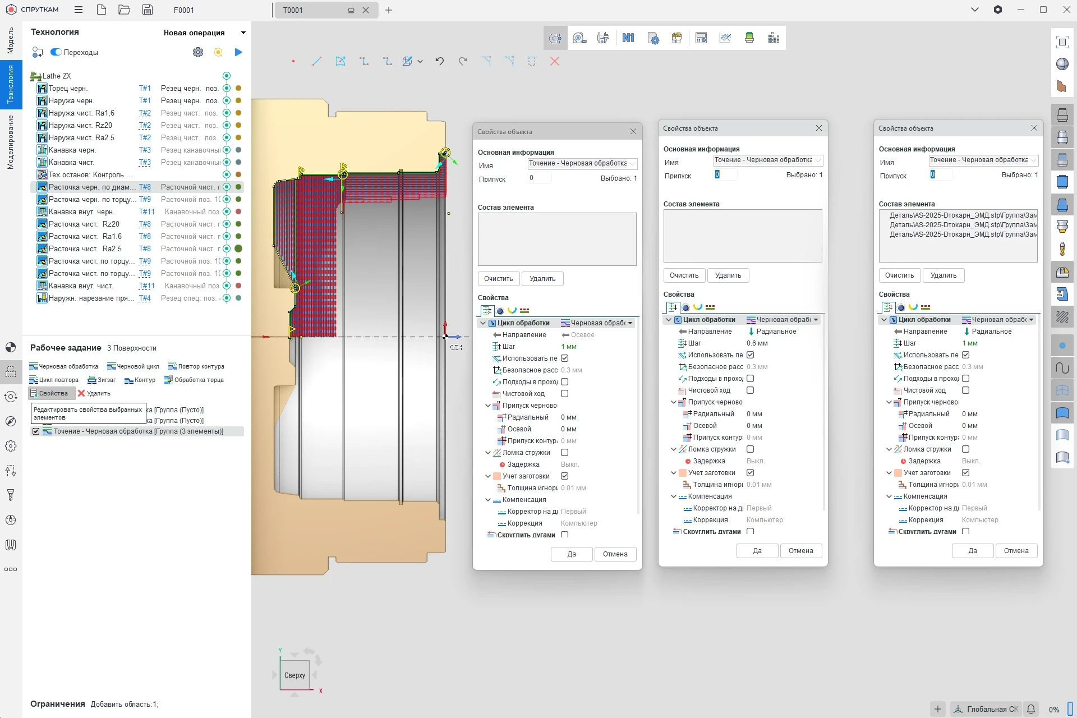
Task: Click the notification bell in status bar
Action: pos(1031,709)
